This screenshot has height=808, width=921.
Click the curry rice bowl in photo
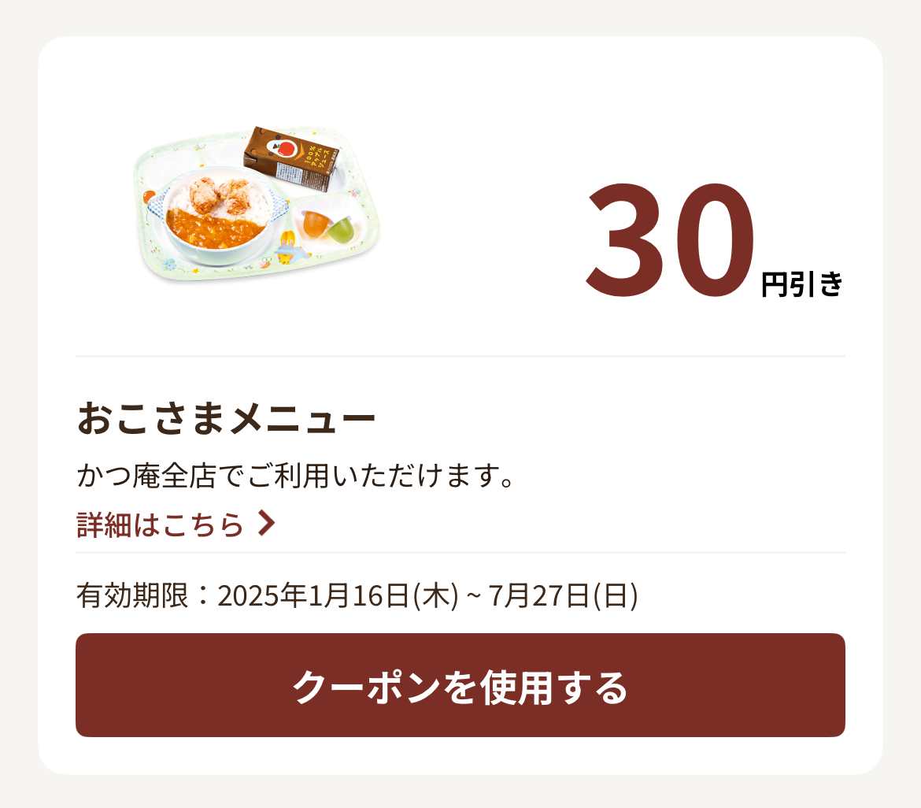[x=219, y=217]
